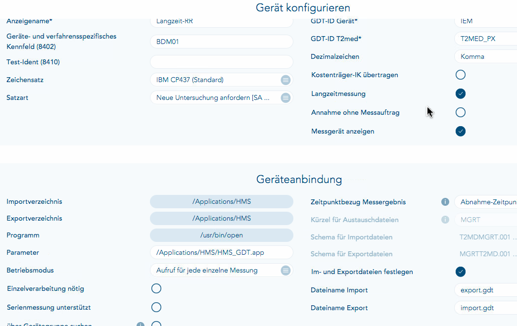Disable the Messgerät anzeigen checkbox
The image size is (517, 326).
point(461,131)
